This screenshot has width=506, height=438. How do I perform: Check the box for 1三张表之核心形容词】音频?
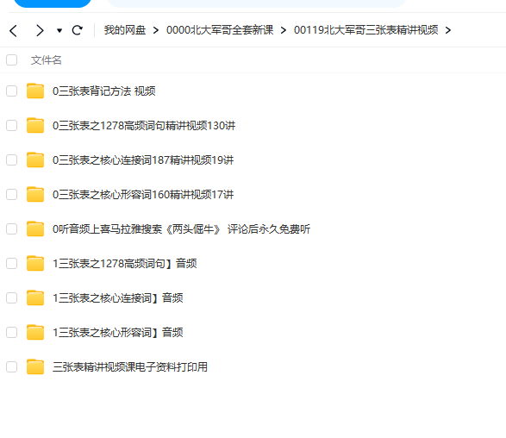point(11,332)
